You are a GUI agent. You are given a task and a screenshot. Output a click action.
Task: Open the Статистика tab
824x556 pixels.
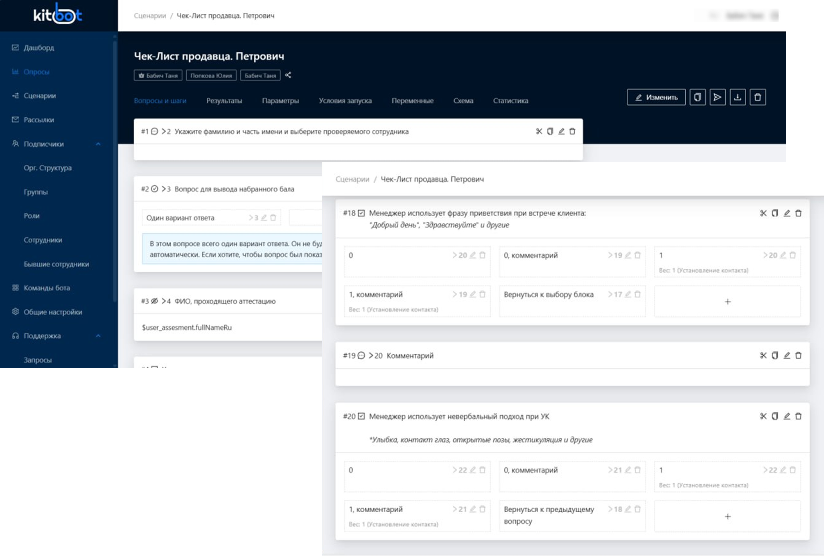coord(510,101)
